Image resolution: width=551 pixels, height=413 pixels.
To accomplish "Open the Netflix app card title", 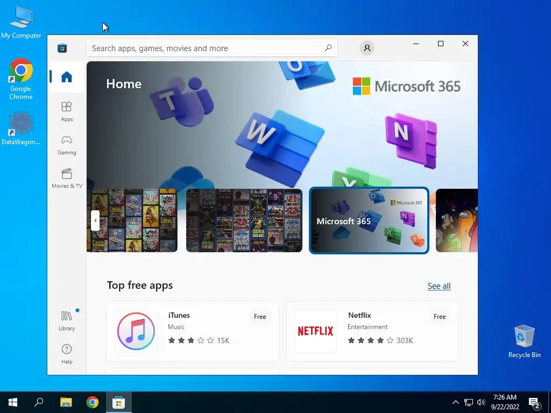I will pos(359,315).
